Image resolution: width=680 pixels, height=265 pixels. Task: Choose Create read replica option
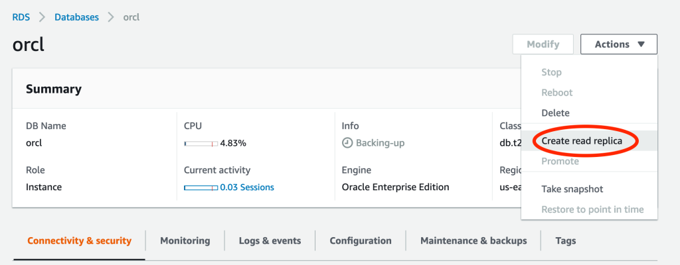(x=582, y=141)
